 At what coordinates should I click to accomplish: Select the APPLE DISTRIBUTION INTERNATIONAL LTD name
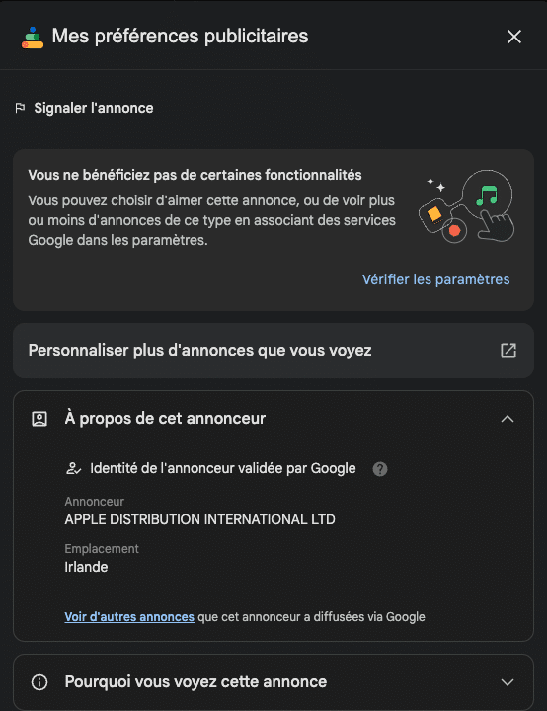pos(200,519)
